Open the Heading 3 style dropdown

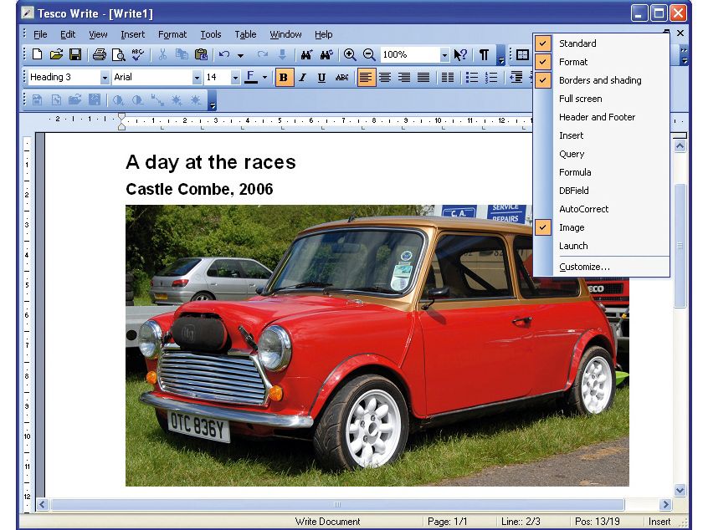[x=105, y=78]
